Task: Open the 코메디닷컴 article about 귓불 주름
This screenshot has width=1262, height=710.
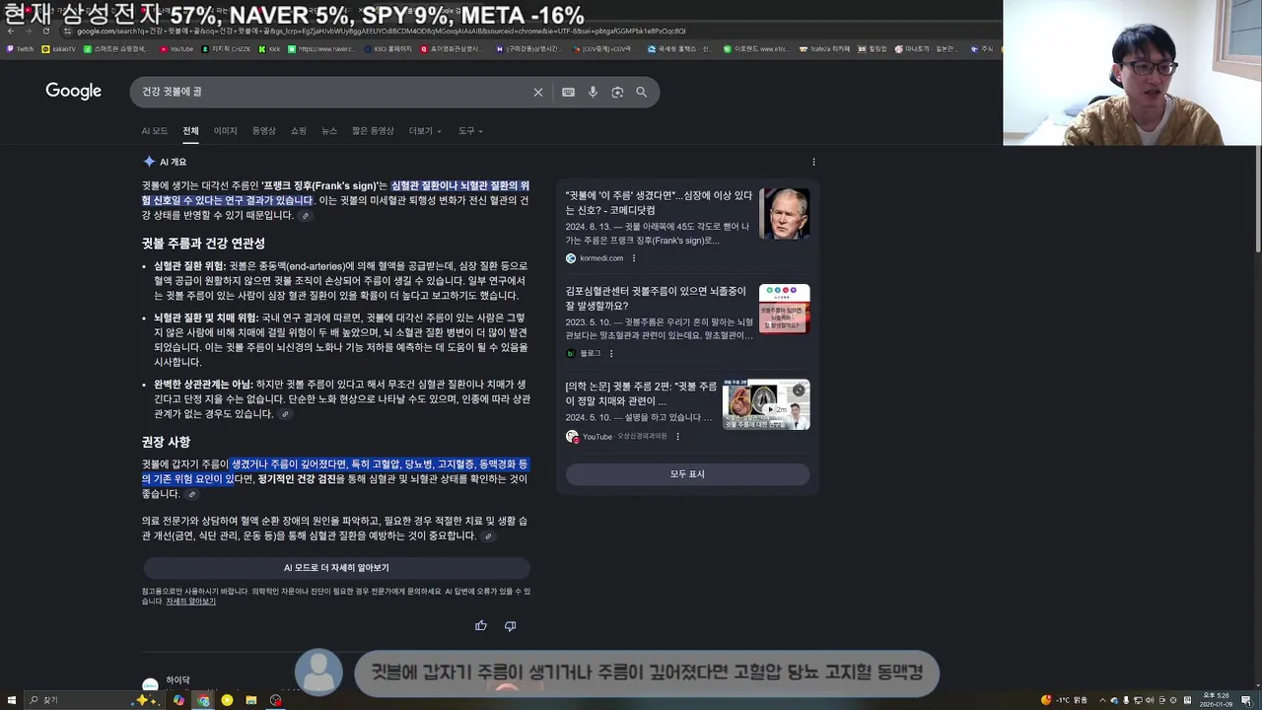Action: 659,203
